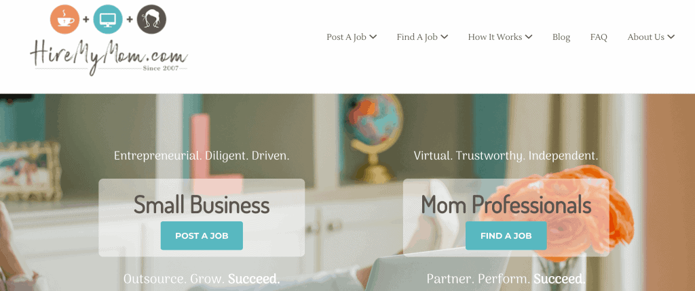Viewport: 695px width, 291px height.
Task: Click the dark rocking chair logo icon
Action: coord(151,19)
